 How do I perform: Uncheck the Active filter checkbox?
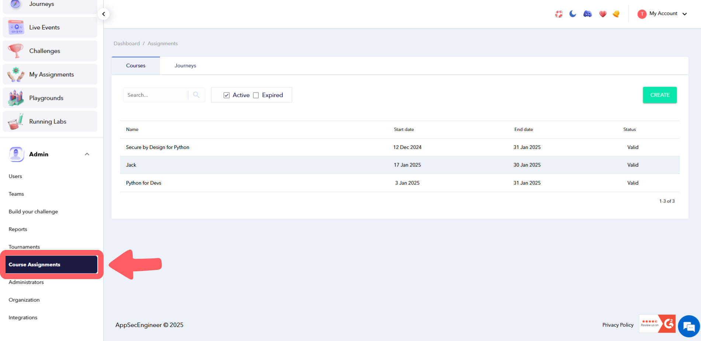(227, 95)
